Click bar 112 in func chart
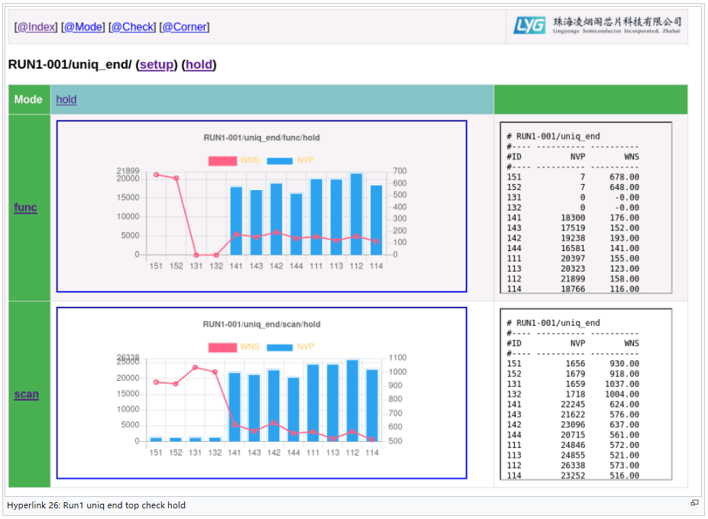708x519 pixels. [x=356, y=214]
